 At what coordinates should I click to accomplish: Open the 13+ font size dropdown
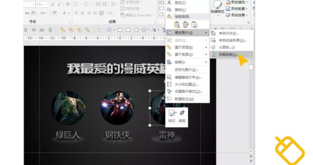(x=47, y=5)
